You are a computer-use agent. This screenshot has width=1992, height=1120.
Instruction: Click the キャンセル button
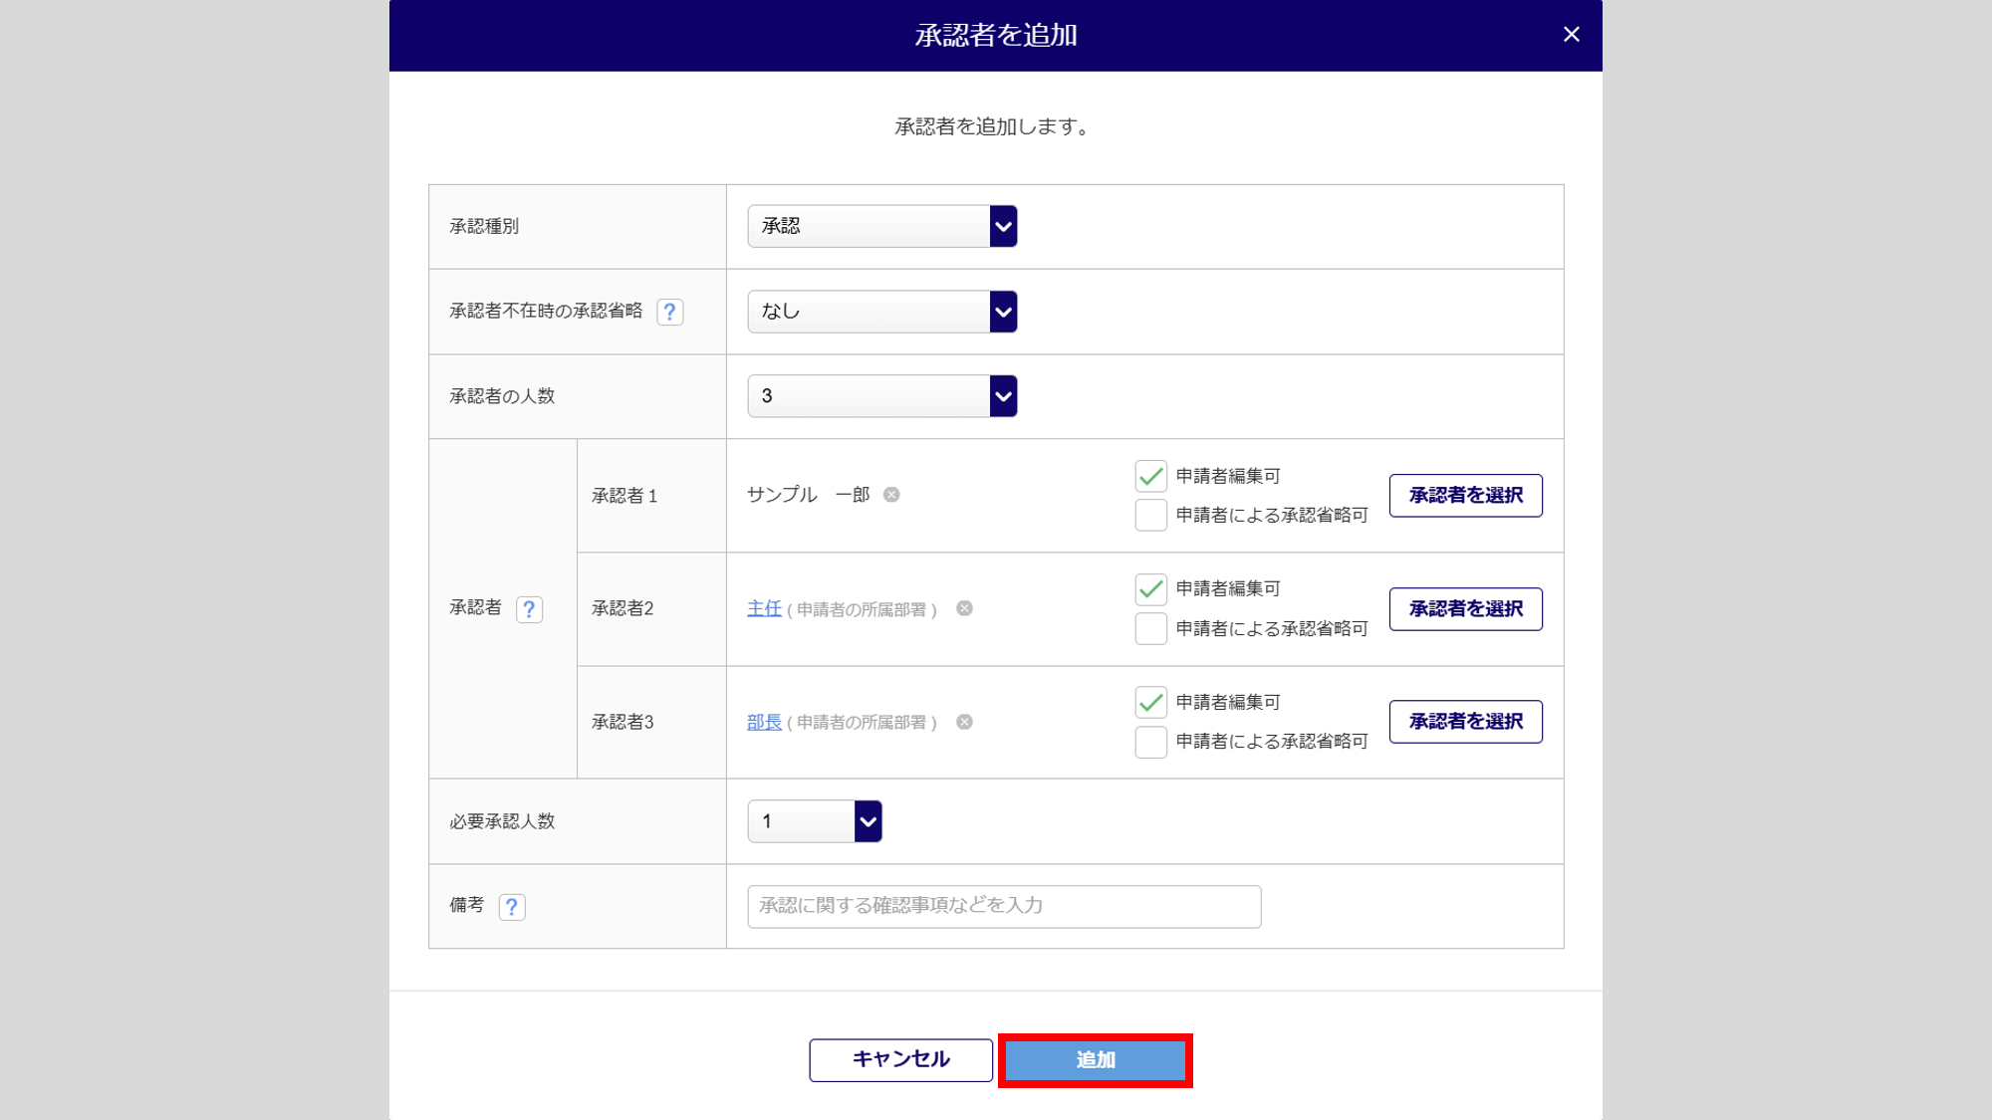coord(900,1060)
